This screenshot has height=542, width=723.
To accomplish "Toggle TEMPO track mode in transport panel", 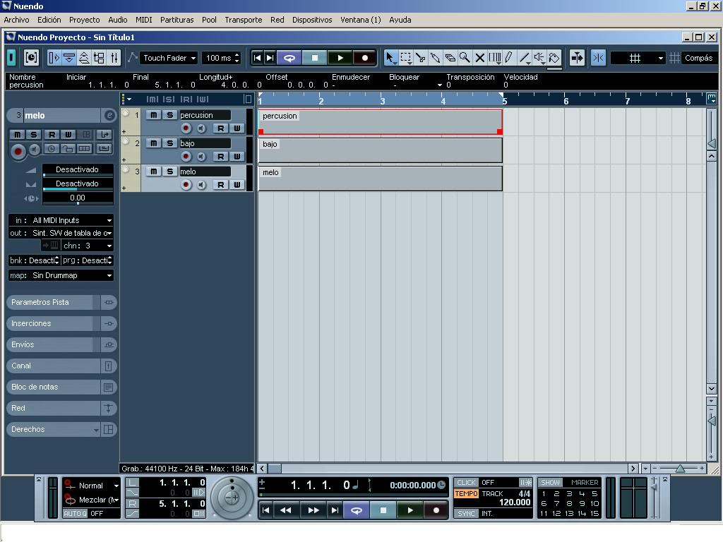I will tap(466, 493).
